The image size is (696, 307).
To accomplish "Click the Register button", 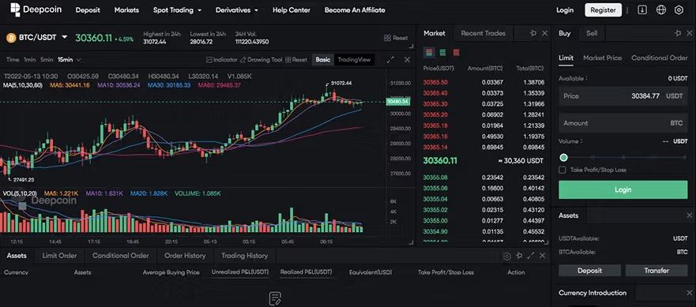I will click(604, 9).
